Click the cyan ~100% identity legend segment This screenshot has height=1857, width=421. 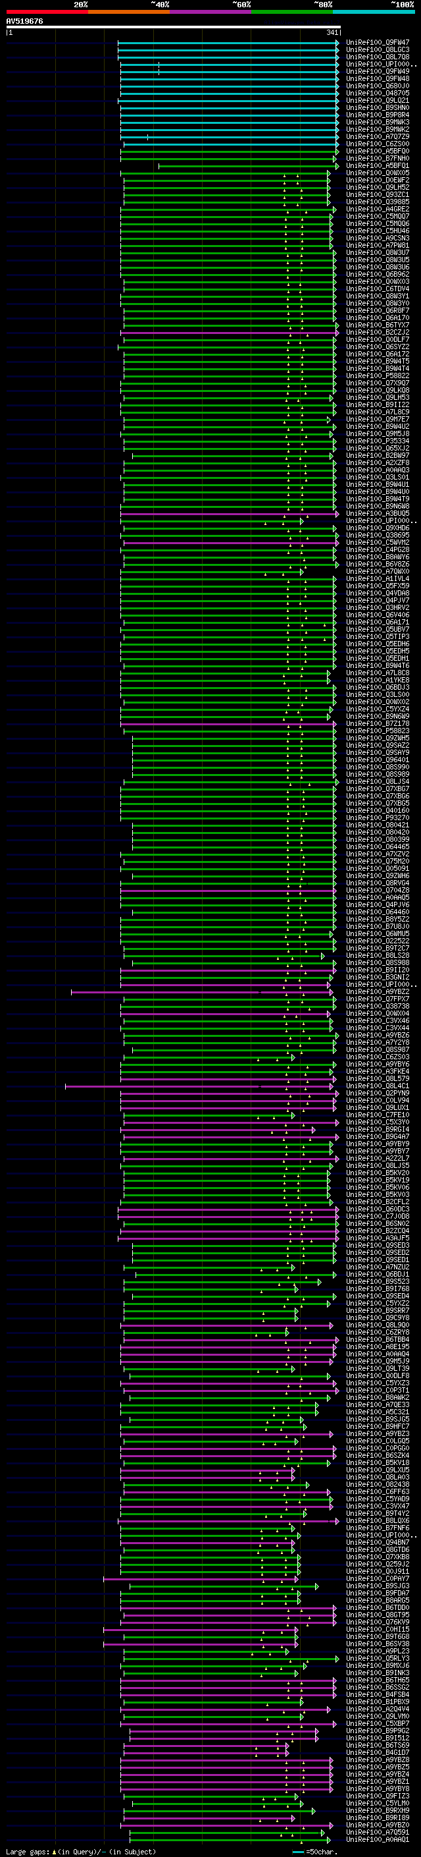point(374,12)
